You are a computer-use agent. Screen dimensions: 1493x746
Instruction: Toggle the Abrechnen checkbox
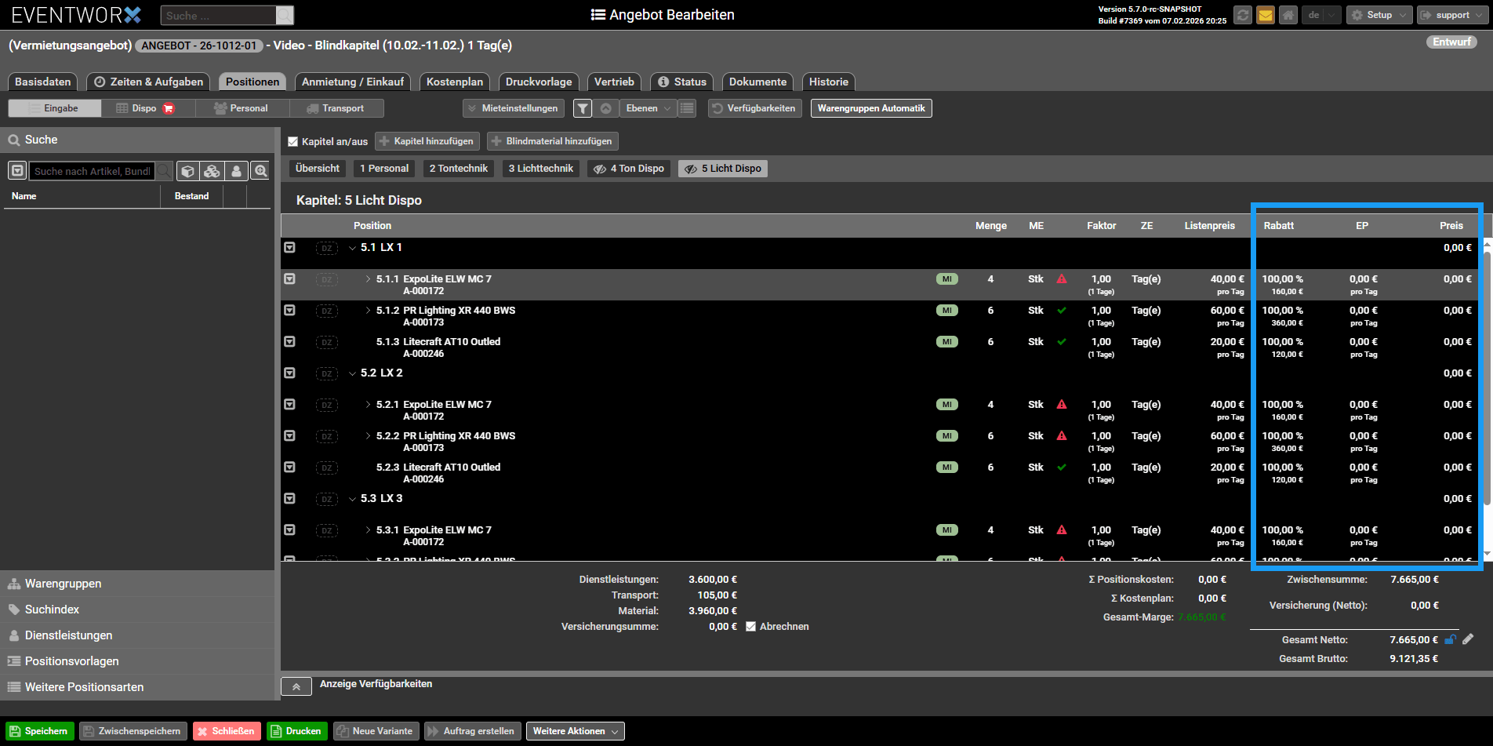click(751, 627)
